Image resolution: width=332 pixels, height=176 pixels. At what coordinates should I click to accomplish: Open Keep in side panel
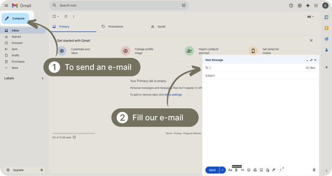327,28
